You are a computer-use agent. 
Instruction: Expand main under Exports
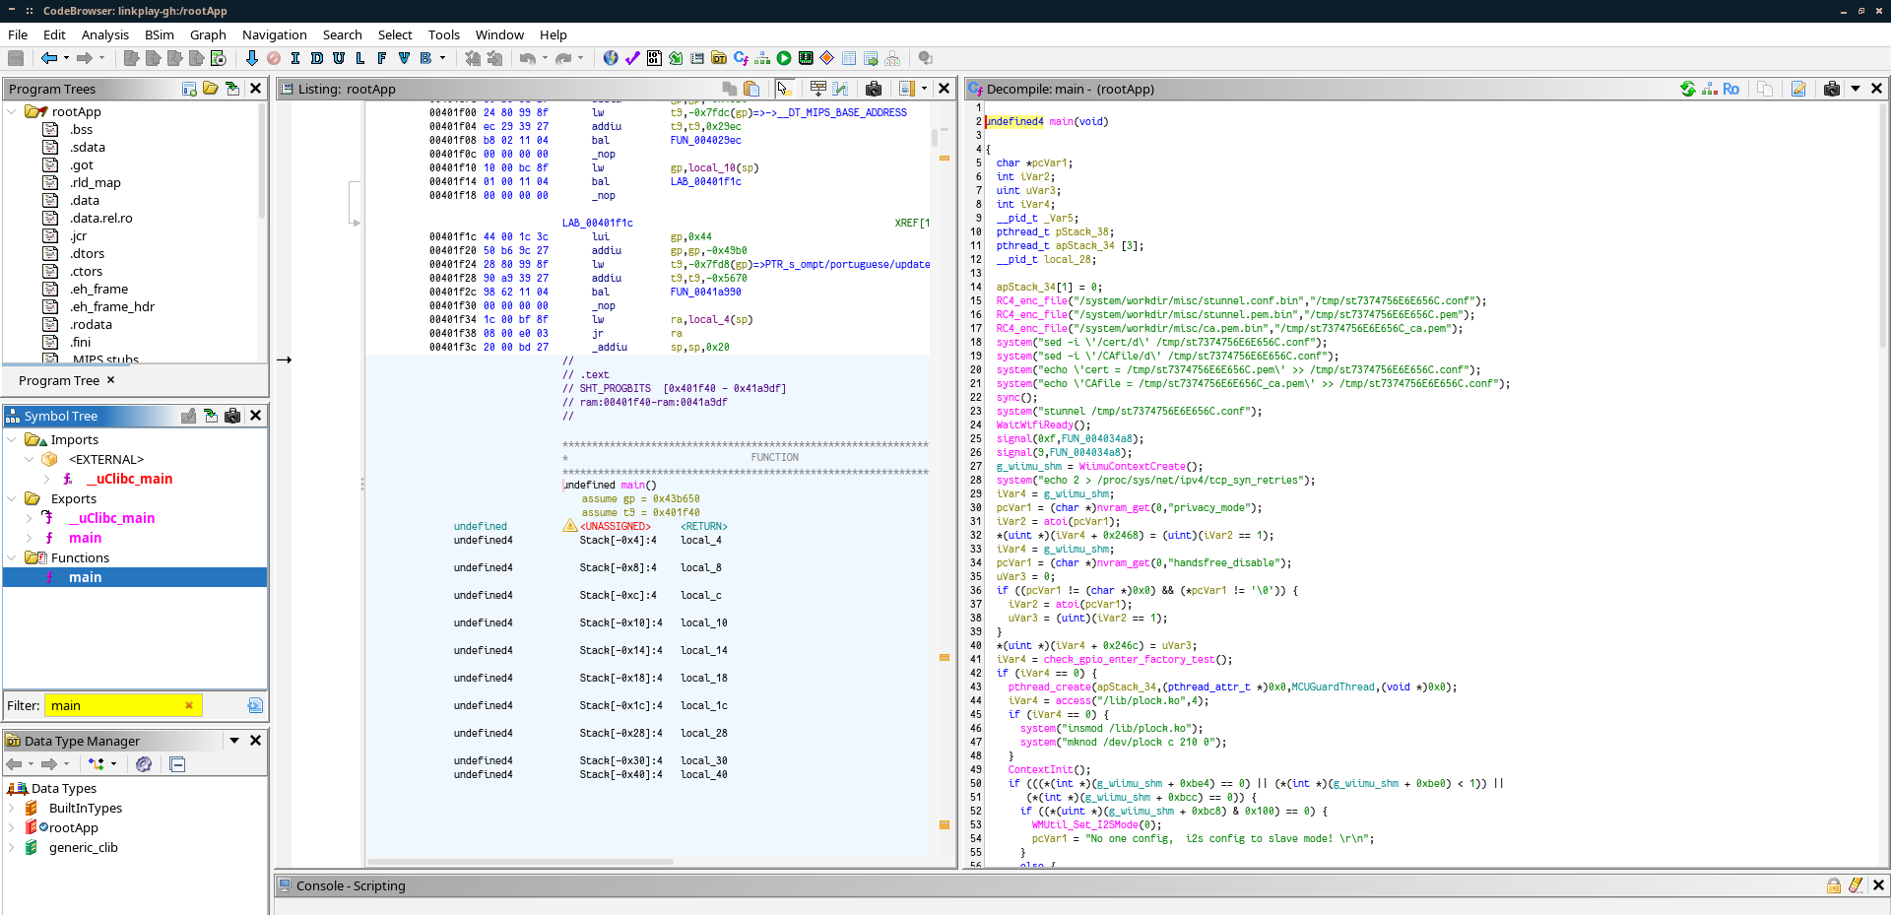pos(30,538)
